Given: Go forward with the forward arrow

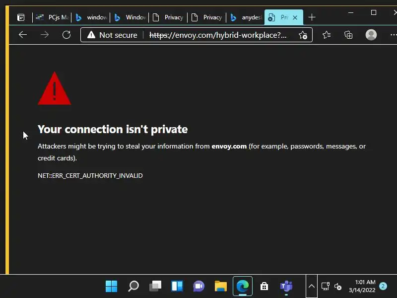Looking at the screenshot, I should (45, 35).
